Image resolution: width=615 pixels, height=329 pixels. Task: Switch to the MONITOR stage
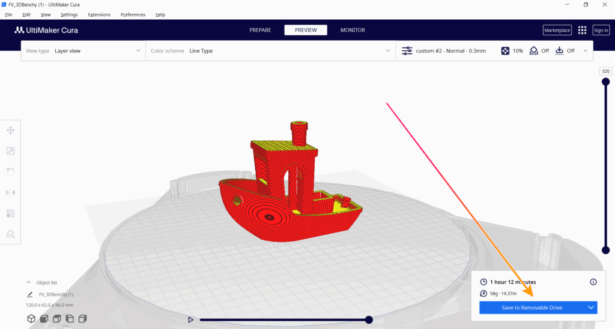click(x=353, y=30)
